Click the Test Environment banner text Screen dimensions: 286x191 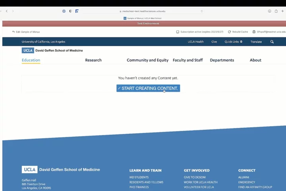tap(148, 23)
